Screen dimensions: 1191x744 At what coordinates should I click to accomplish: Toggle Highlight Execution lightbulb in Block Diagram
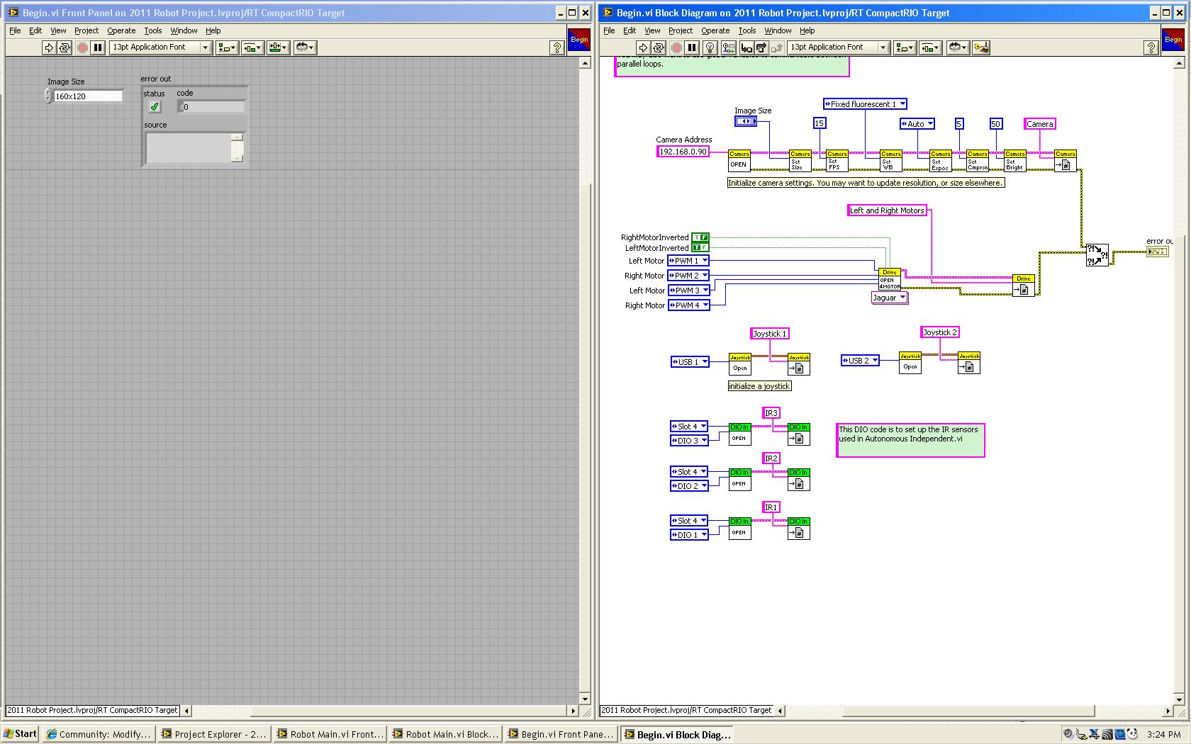coord(710,47)
